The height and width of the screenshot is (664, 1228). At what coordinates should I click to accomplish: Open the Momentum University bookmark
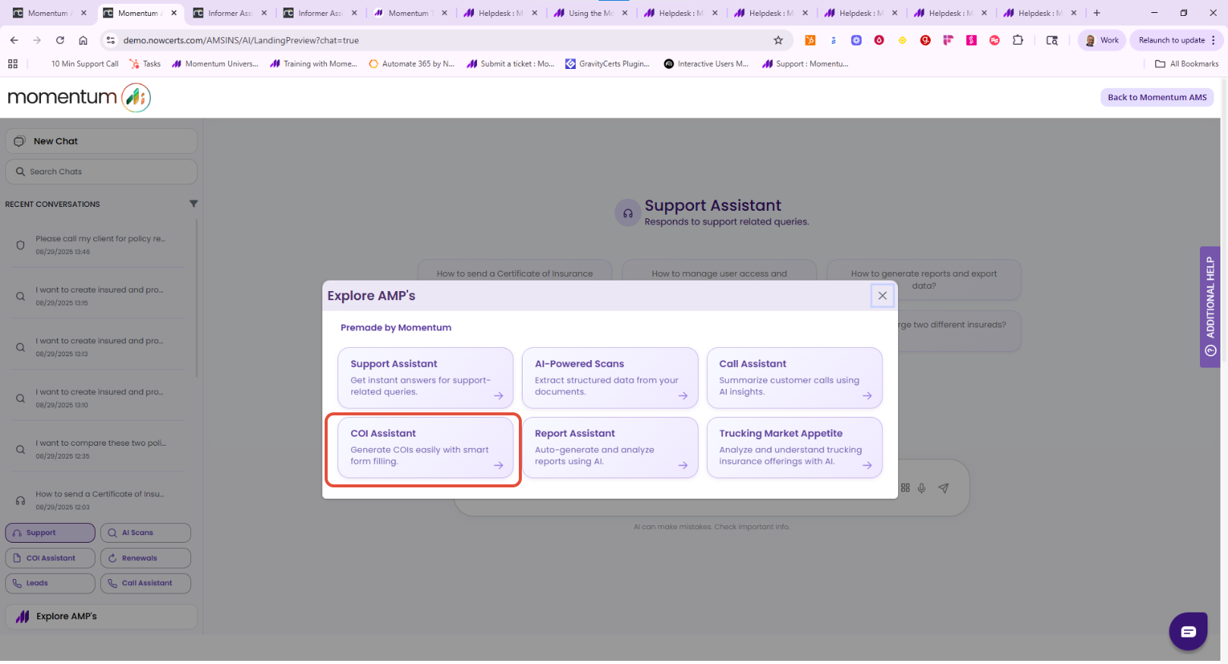tap(215, 64)
